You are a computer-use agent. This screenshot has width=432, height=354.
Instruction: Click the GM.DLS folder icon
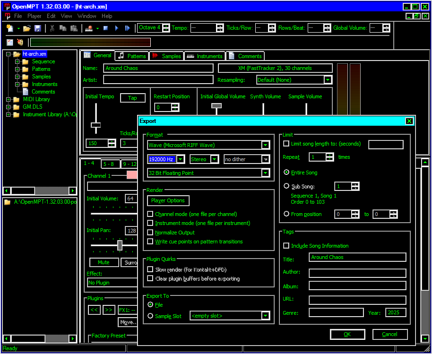coord(16,107)
